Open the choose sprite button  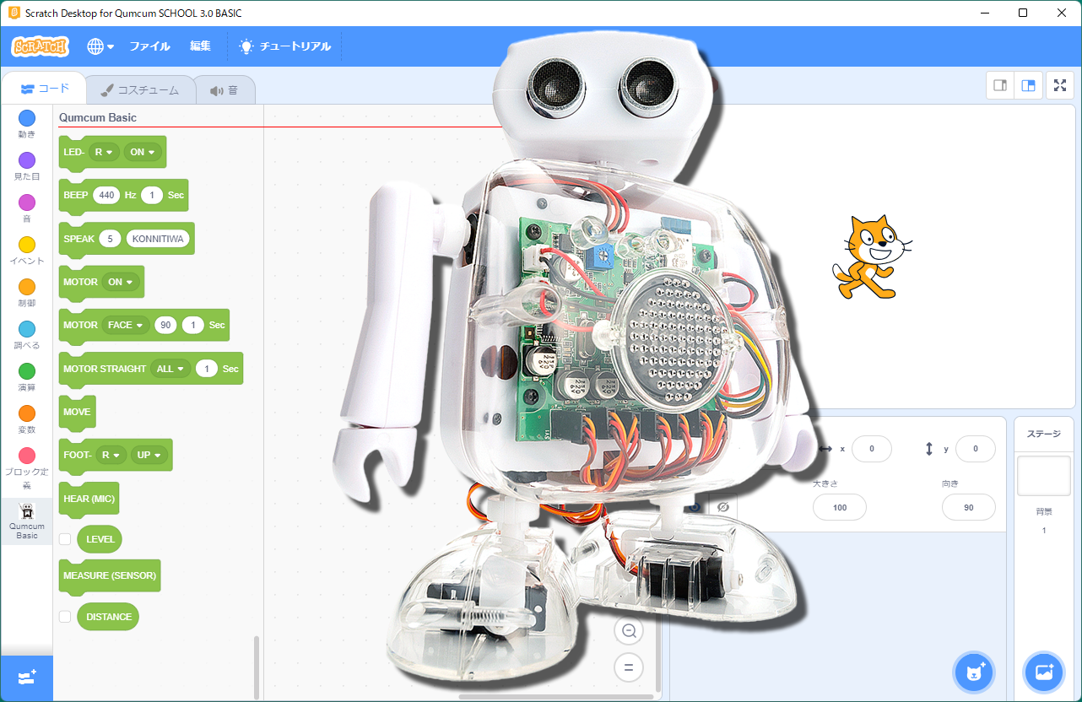pos(974,672)
